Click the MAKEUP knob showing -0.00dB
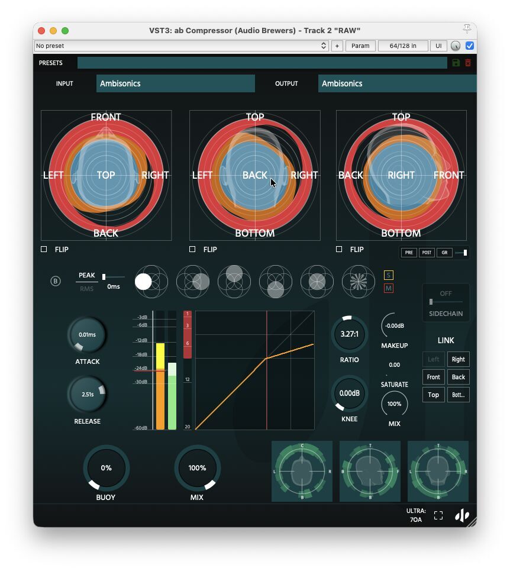 click(394, 325)
